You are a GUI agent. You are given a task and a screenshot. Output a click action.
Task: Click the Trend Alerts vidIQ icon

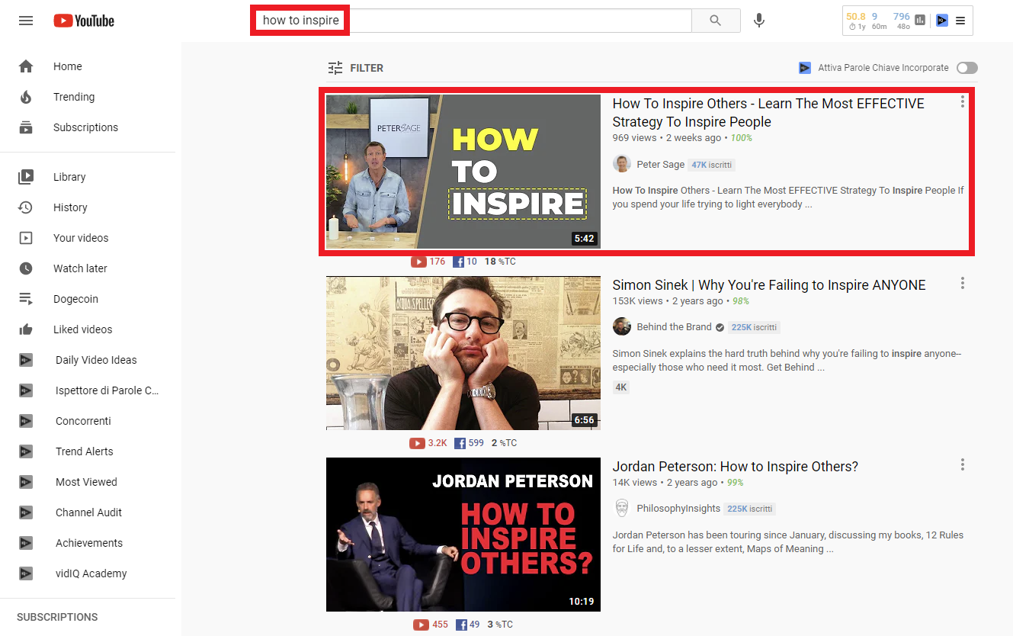tap(26, 451)
